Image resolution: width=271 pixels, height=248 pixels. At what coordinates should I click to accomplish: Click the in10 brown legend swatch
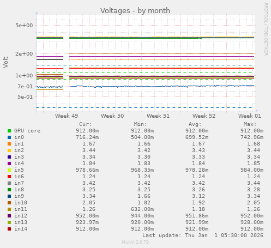pos(9,203)
